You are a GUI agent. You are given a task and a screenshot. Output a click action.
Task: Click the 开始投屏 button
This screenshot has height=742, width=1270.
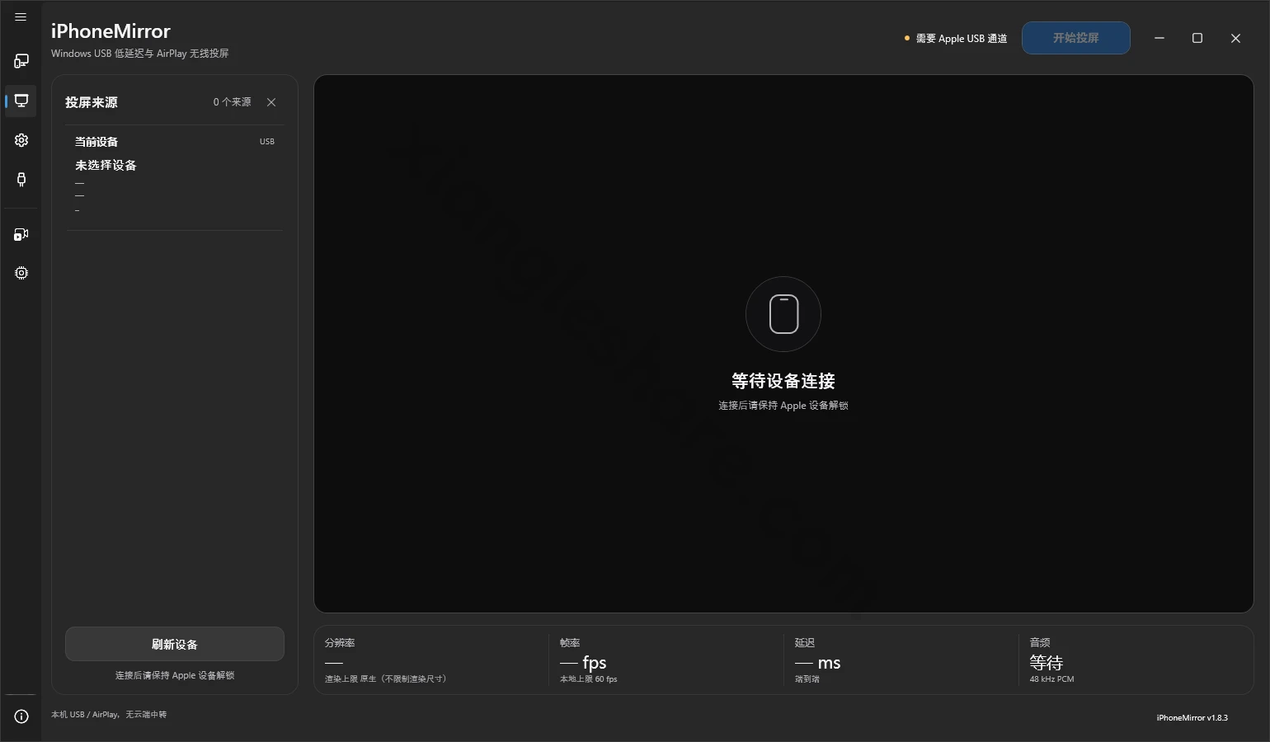click(x=1076, y=38)
